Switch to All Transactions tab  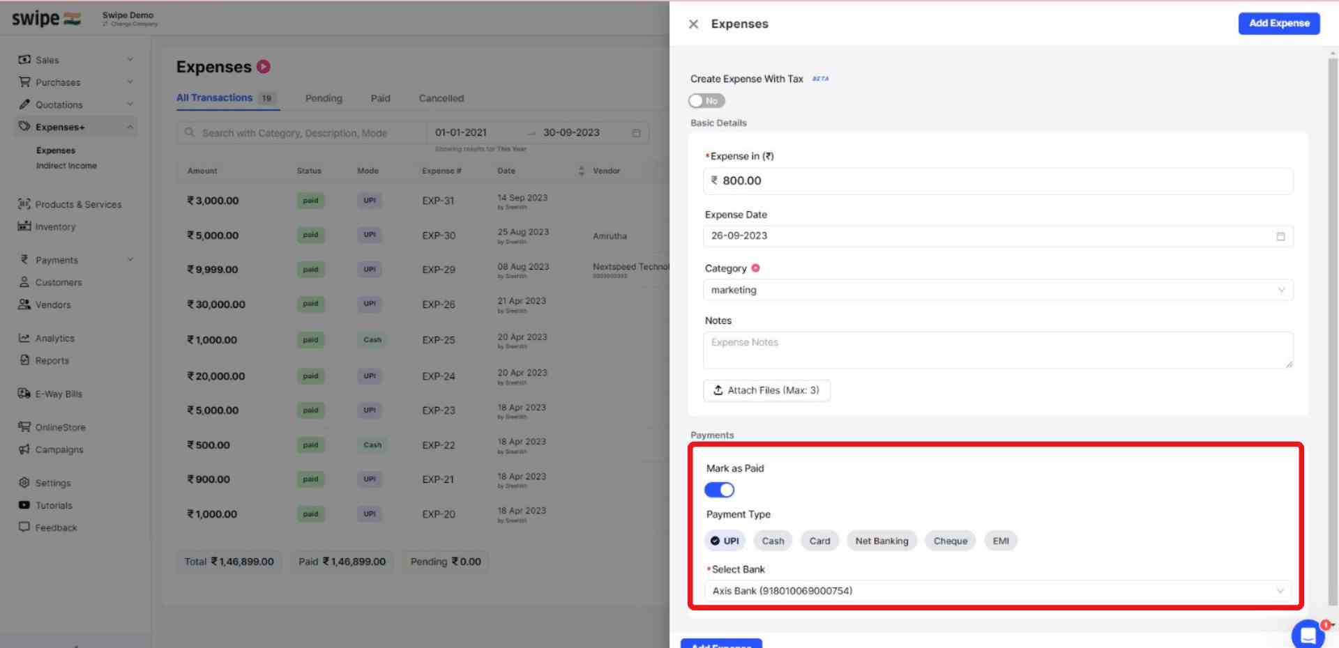tap(227, 98)
